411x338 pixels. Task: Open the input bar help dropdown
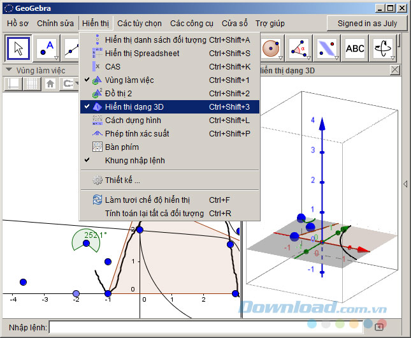point(379,327)
